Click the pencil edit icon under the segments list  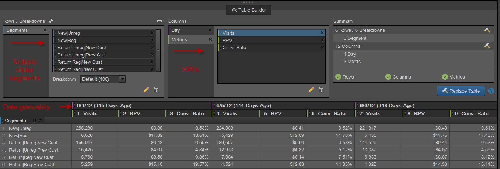[146, 90]
